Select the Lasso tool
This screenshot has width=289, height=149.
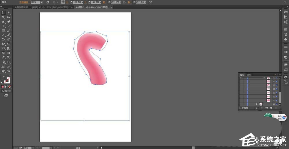[9, 17]
